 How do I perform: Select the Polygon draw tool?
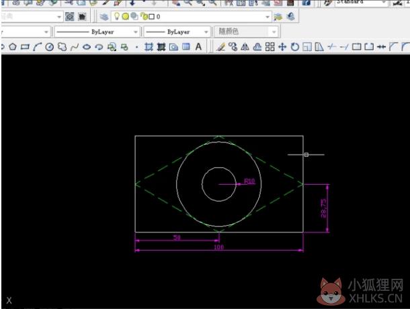pyautogui.click(x=13, y=47)
